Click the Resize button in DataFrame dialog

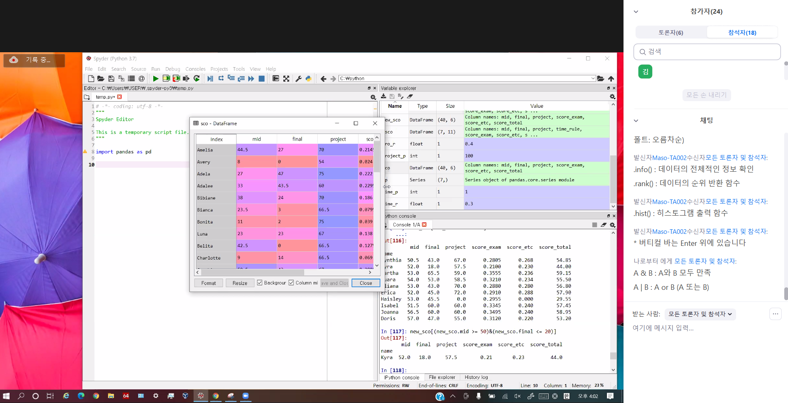pos(240,283)
